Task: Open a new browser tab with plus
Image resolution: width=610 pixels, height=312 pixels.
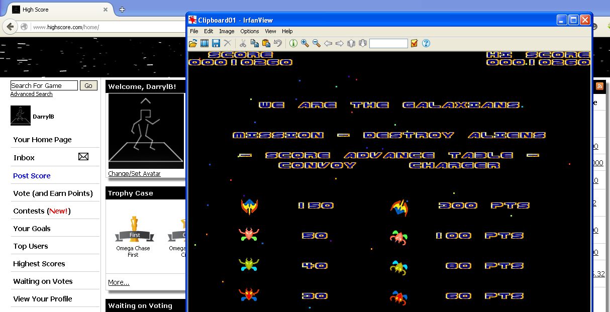Action: coord(122,10)
